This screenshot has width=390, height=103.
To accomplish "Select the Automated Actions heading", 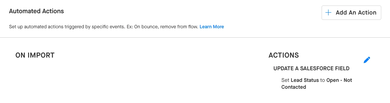I will point(36,11).
